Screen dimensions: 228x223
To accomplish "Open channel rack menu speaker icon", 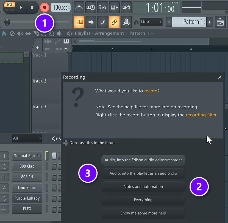I will [55, 138].
